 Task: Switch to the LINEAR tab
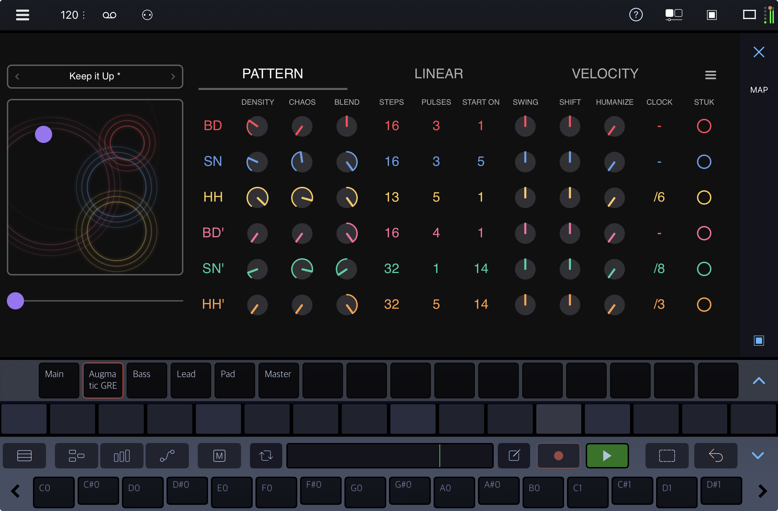439,73
